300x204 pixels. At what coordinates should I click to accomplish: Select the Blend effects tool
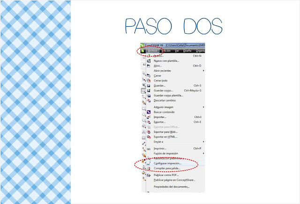[143, 155]
